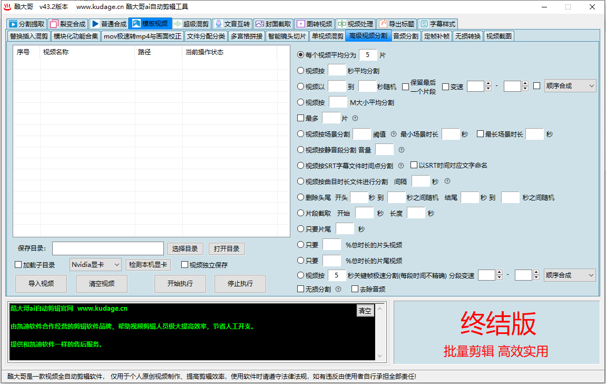Select 删除头尾 radio option
Viewport: 606px width, 384px height.
(301, 197)
